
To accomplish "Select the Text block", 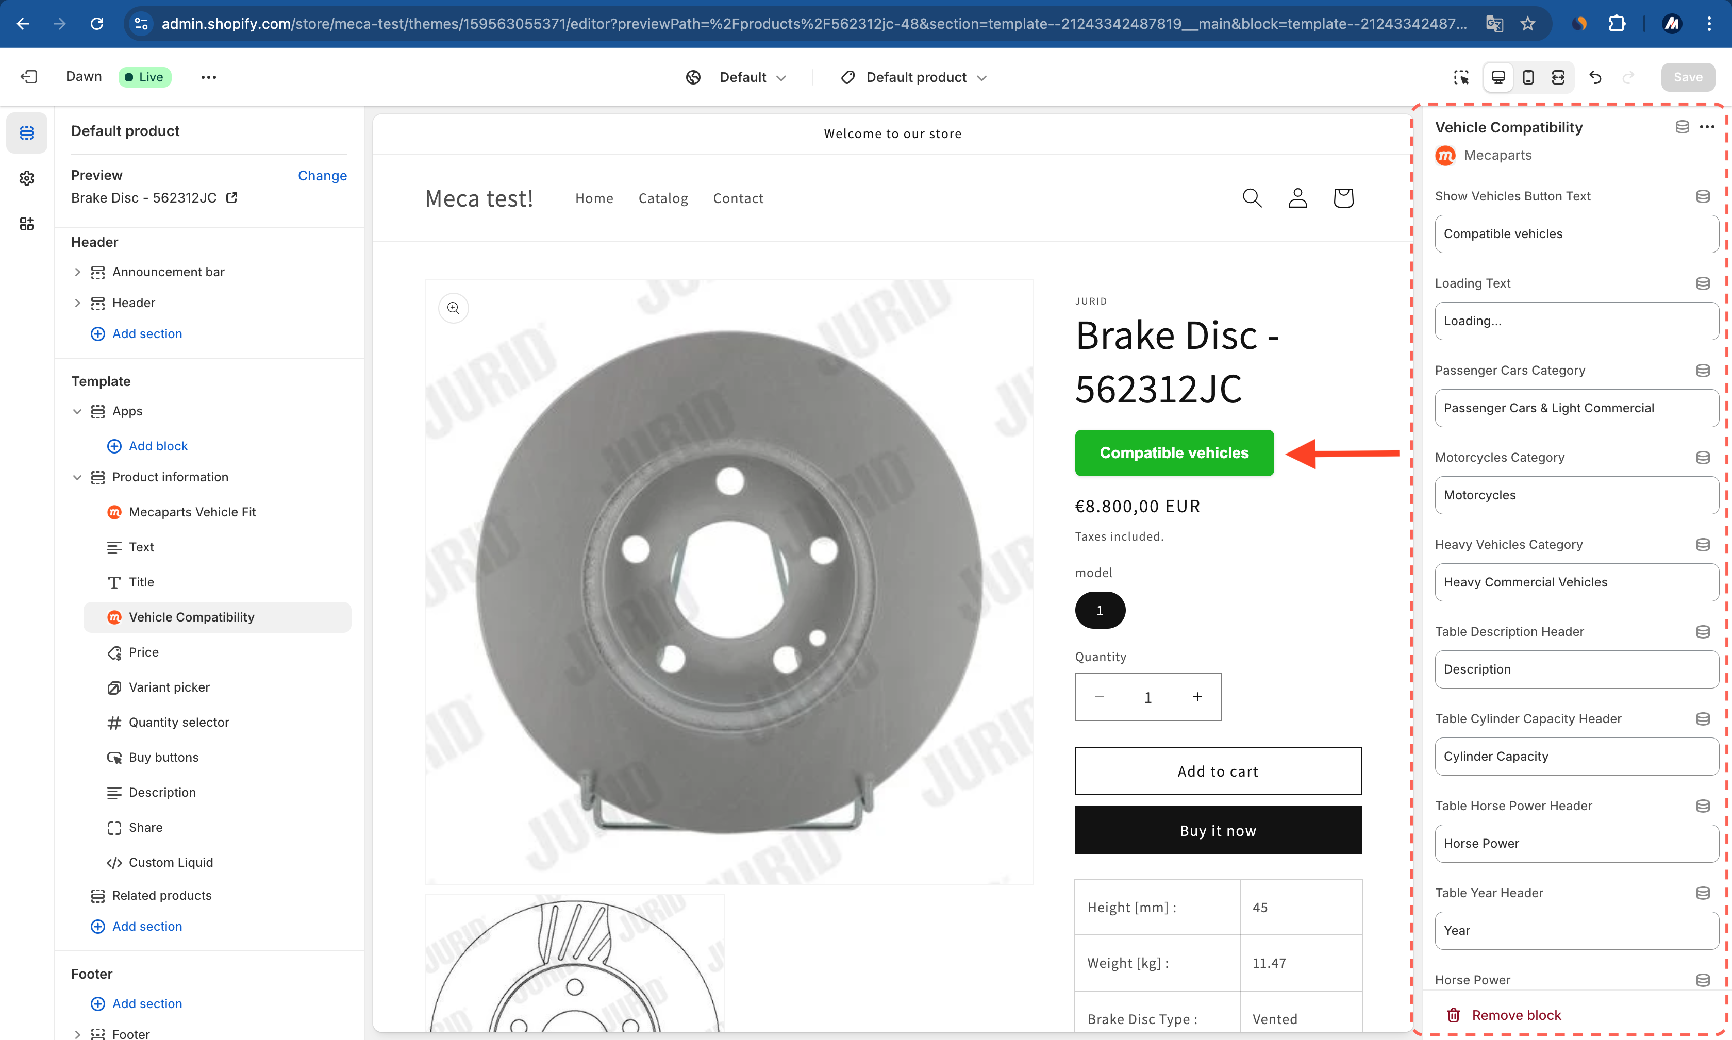I will tap(218, 547).
